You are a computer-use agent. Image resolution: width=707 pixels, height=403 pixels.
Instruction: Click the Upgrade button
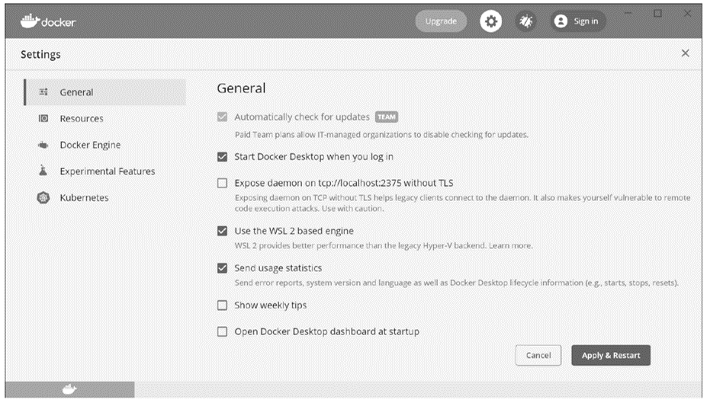point(441,21)
